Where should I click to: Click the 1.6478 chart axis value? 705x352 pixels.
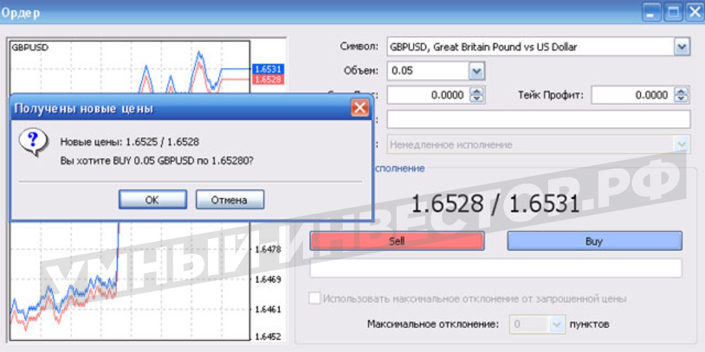click(x=268, y=249)
